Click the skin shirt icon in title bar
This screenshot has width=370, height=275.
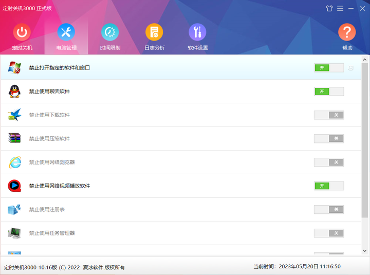tap(329, 9)
